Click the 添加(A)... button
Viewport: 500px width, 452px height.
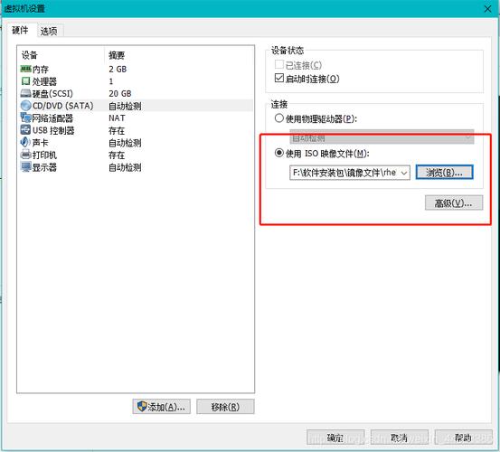click(161, 407)
